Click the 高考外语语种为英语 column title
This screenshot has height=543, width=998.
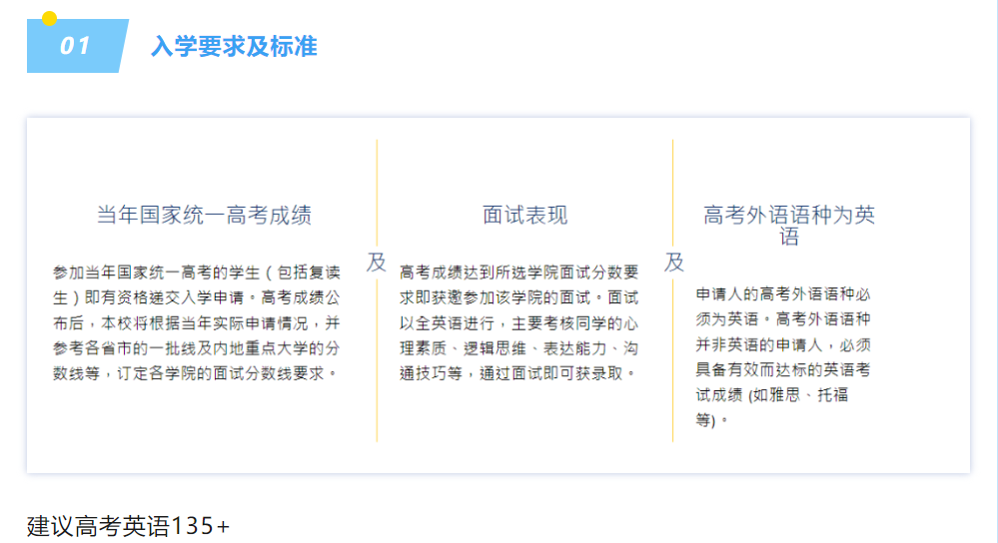[789, 226]
